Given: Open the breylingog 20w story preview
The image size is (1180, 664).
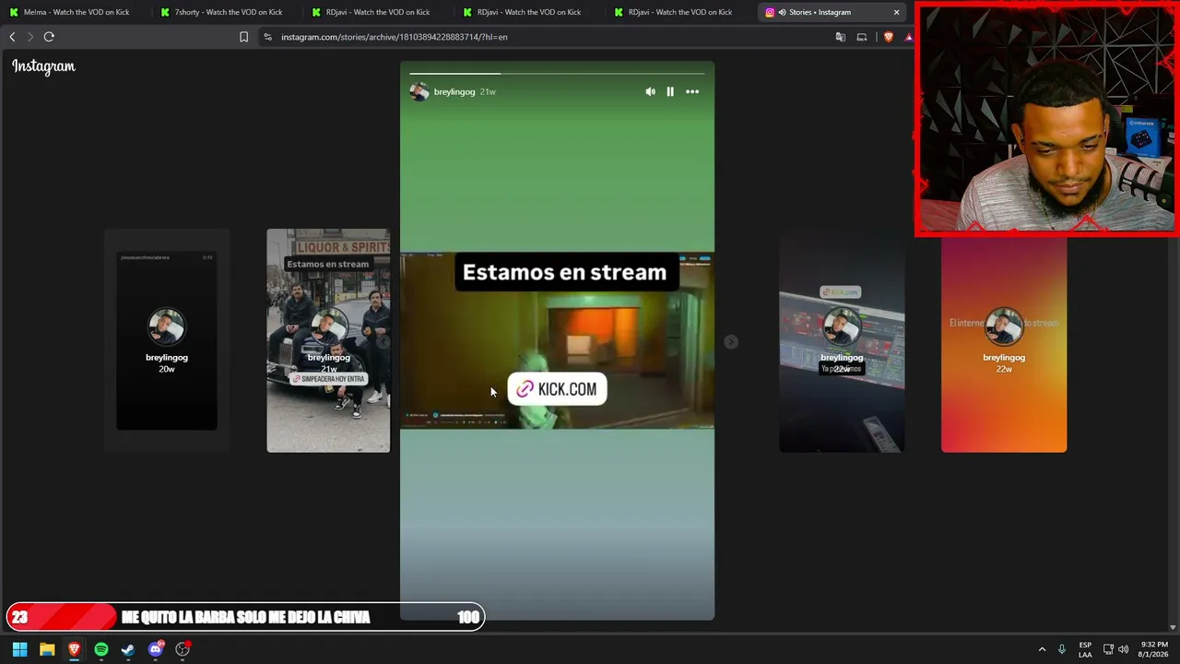Looking at the screenshot, I should click(167, 340).
